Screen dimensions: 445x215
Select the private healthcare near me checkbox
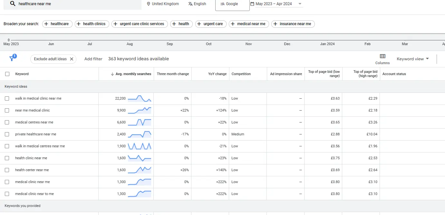tap(7, 134)
